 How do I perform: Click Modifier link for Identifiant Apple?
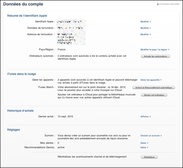click(x=145, y=22)
